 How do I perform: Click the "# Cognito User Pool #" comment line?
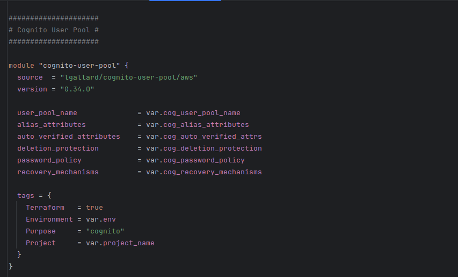point(53,30)
